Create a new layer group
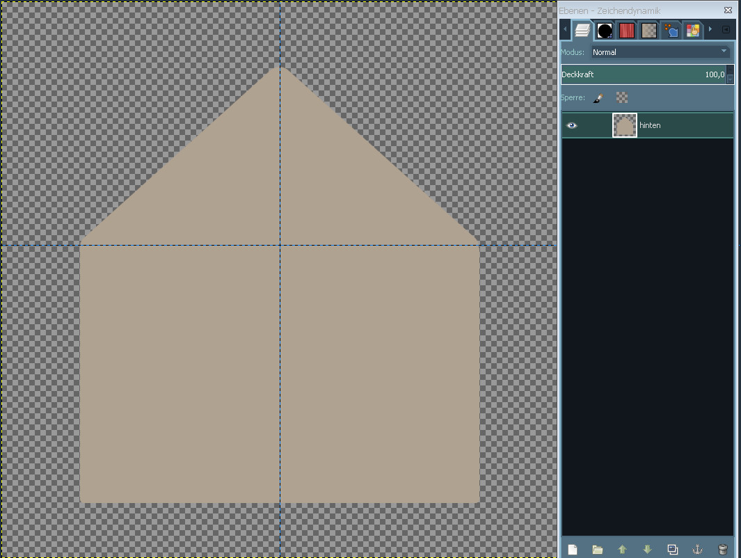Screen dimensions: 741x558 [x=597, y=549]
